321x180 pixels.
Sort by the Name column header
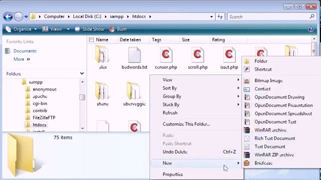[102, 40]
